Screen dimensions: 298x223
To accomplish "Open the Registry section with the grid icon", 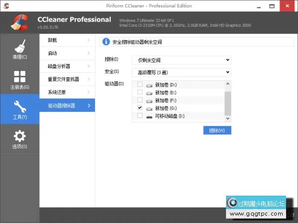I will point(19,80).
